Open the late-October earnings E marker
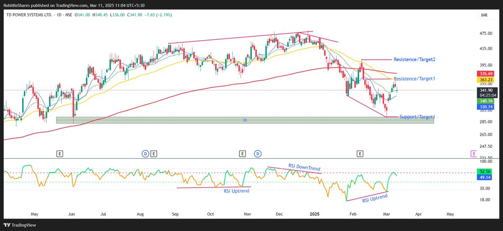This screenshot has width=503, height=231. [242, 154]
